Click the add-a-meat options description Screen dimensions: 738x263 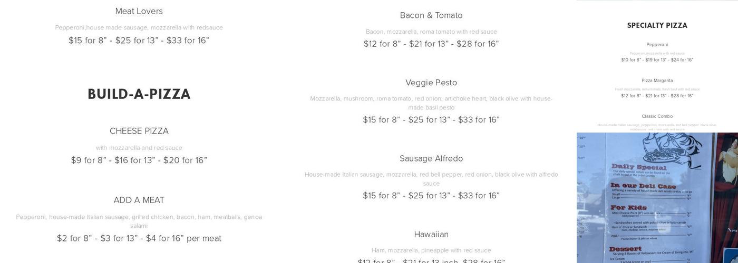[139, 221]
